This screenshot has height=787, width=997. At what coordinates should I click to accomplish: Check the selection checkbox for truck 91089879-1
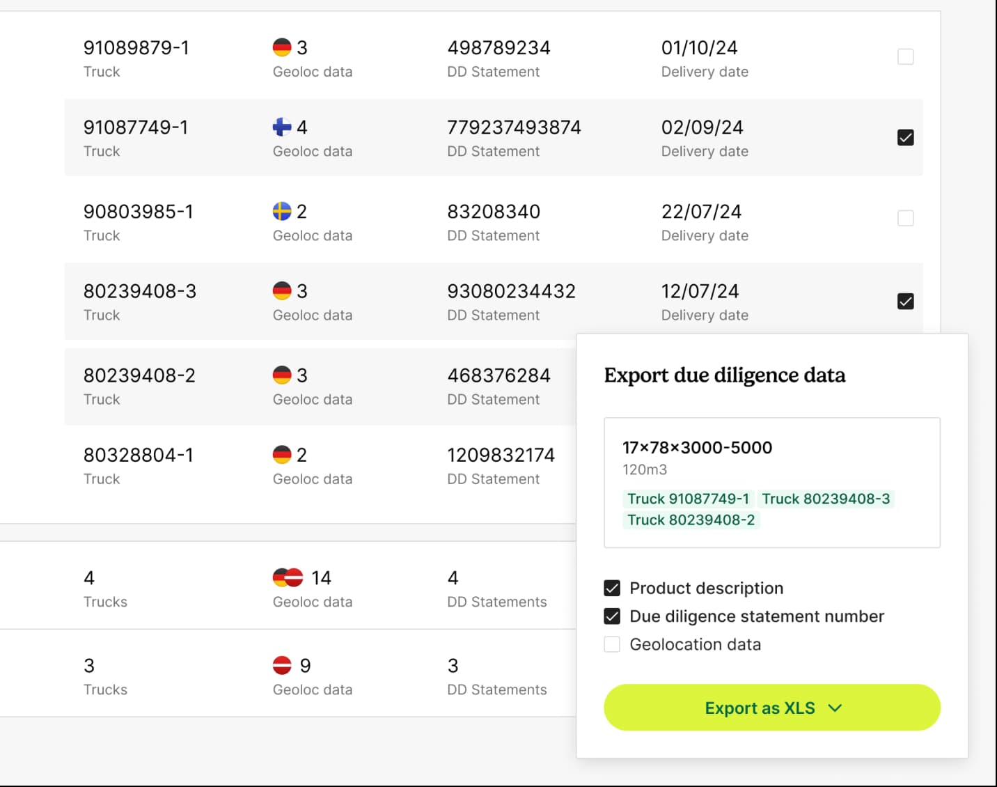[x=905, y=56]
